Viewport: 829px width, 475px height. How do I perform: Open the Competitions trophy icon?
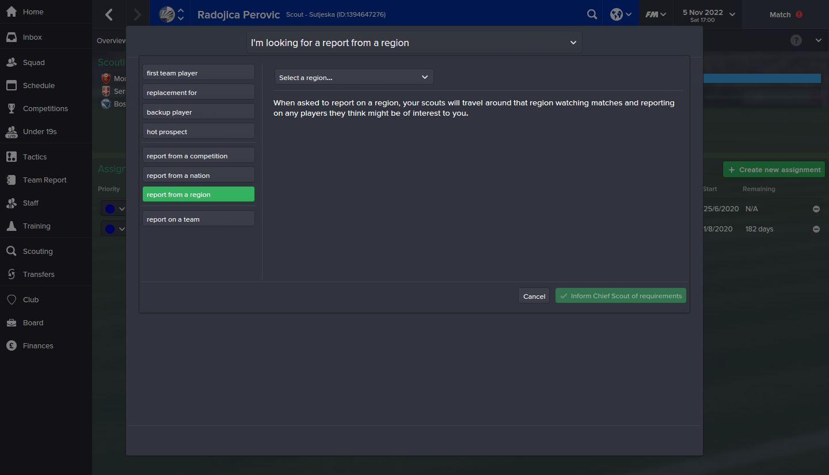(12, 108)
